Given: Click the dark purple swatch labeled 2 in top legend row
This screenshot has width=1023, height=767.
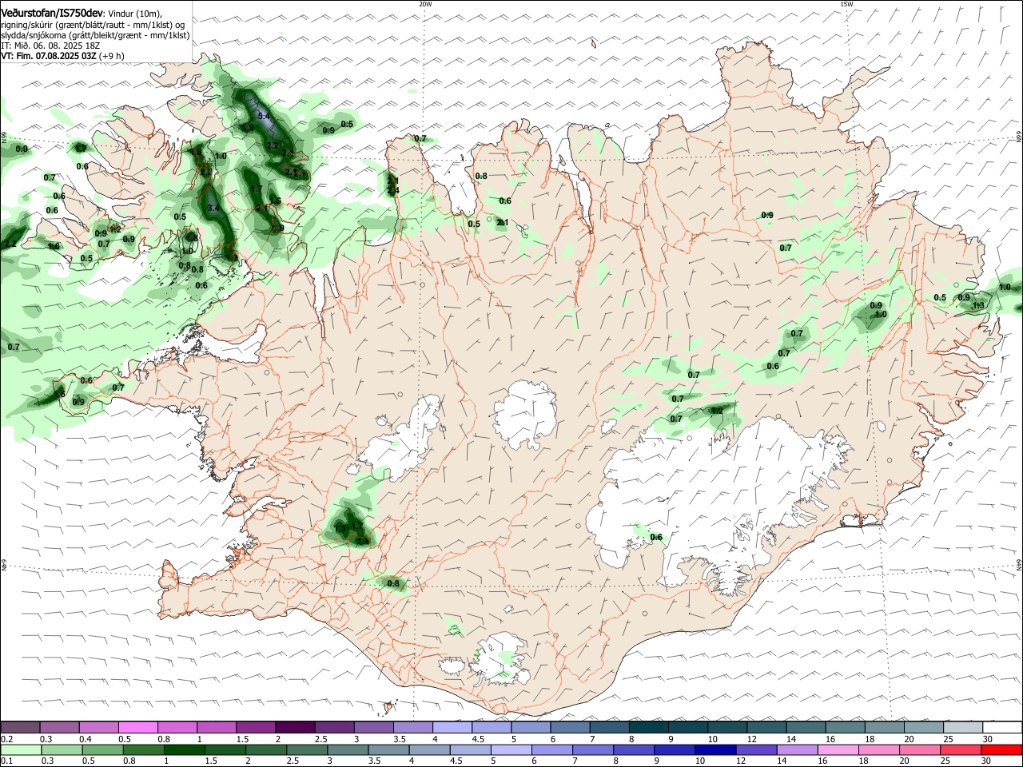Looking at the screenshot, I should pos(295,727).
